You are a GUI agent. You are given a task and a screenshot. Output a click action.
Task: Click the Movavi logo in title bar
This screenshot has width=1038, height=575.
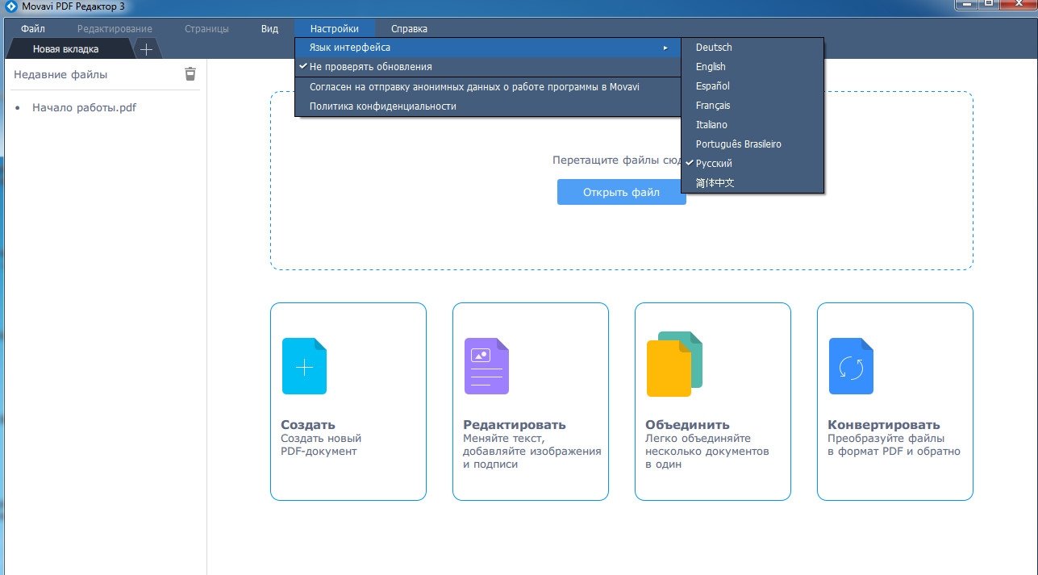tap(11, 7)
